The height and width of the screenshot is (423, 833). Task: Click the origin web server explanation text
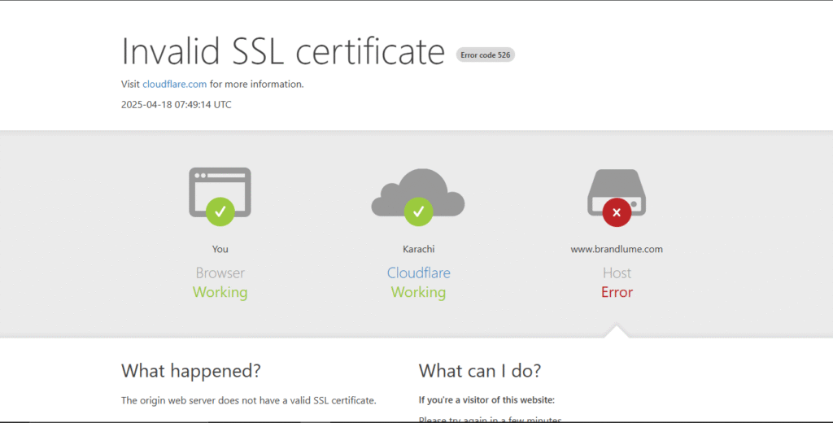click(248, 400)
